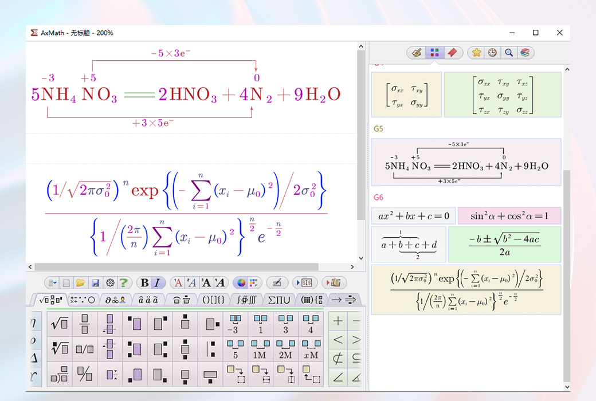596x401 pixels.
Task: Open the history clock icon
Action: (492, 52)
